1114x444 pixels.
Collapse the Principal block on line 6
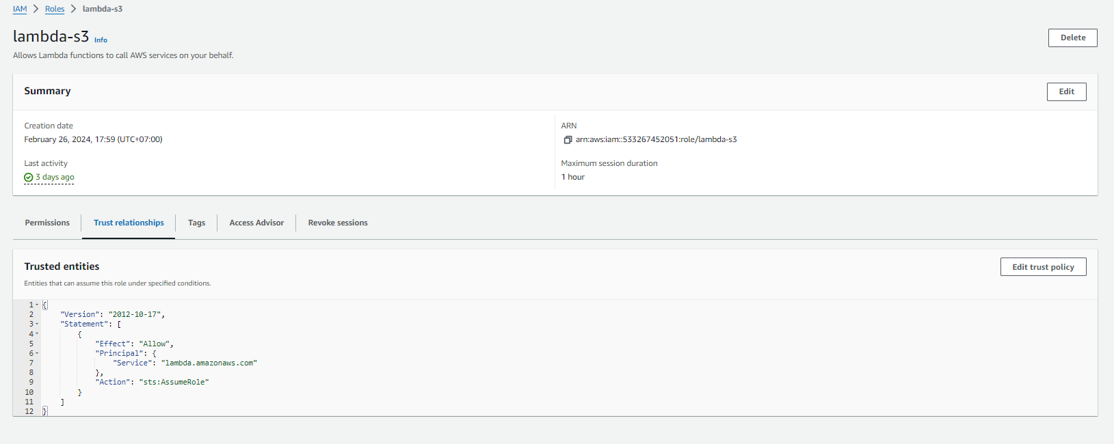point(37,354)
